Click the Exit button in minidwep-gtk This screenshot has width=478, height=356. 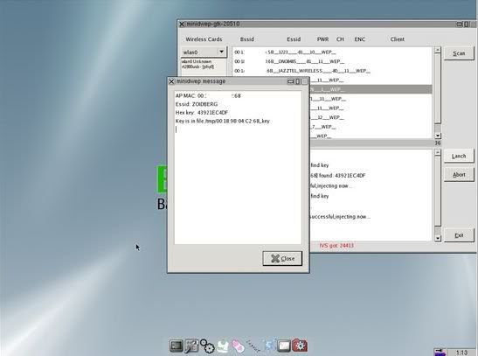459,235
